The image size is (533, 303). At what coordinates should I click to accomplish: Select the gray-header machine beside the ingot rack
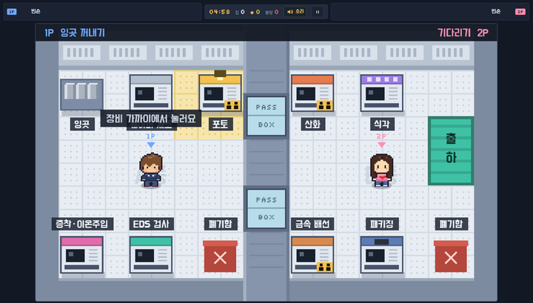[x=151, y=93]
